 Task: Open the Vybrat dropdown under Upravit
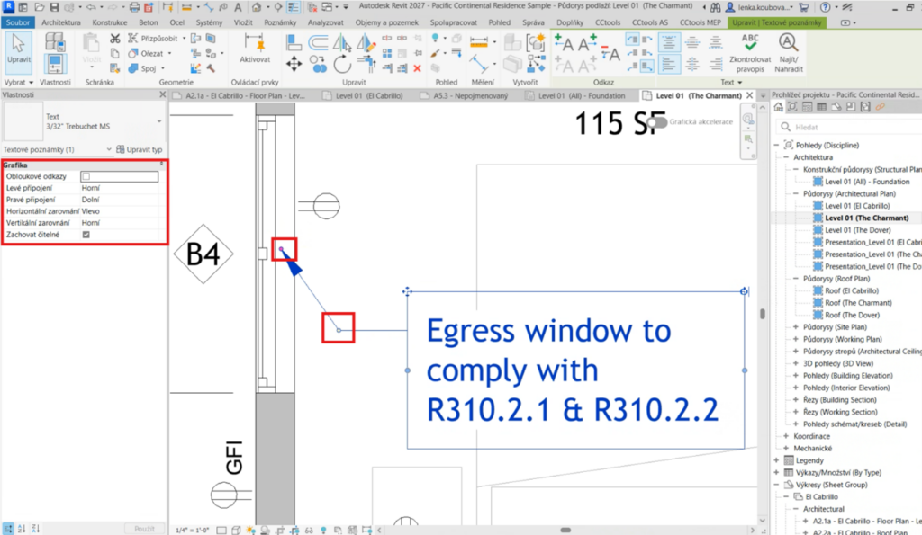[x=20, y=81]
